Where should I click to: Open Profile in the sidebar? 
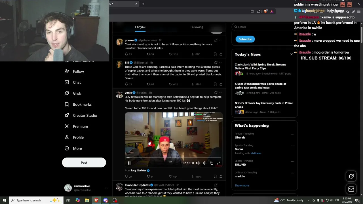[74, 137]
